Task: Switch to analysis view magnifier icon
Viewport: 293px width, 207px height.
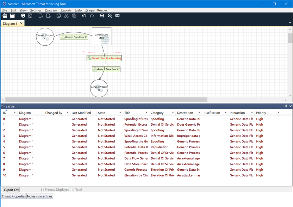Action: pos(30,16)
